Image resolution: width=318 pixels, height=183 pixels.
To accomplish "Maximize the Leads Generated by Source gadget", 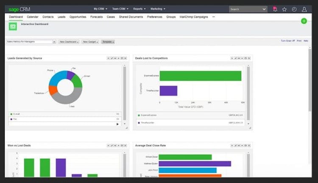I will click(122, 58).
